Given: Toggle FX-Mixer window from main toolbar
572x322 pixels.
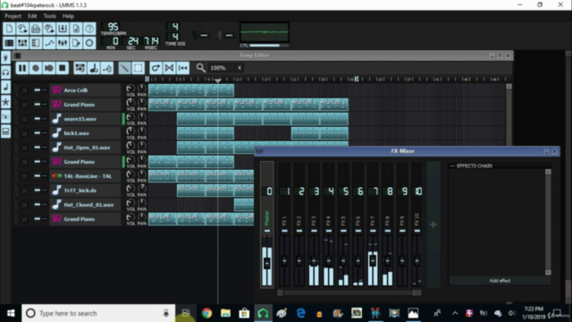Looking at the screenshot, I should [63, 43].
